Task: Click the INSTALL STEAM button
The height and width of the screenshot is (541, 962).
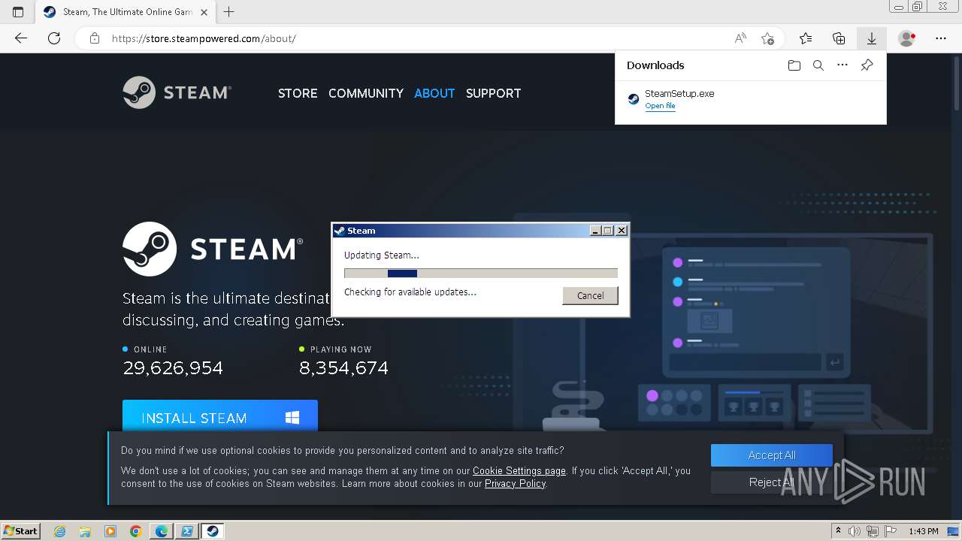Action: pyautogui.click(x=220, y=417)
